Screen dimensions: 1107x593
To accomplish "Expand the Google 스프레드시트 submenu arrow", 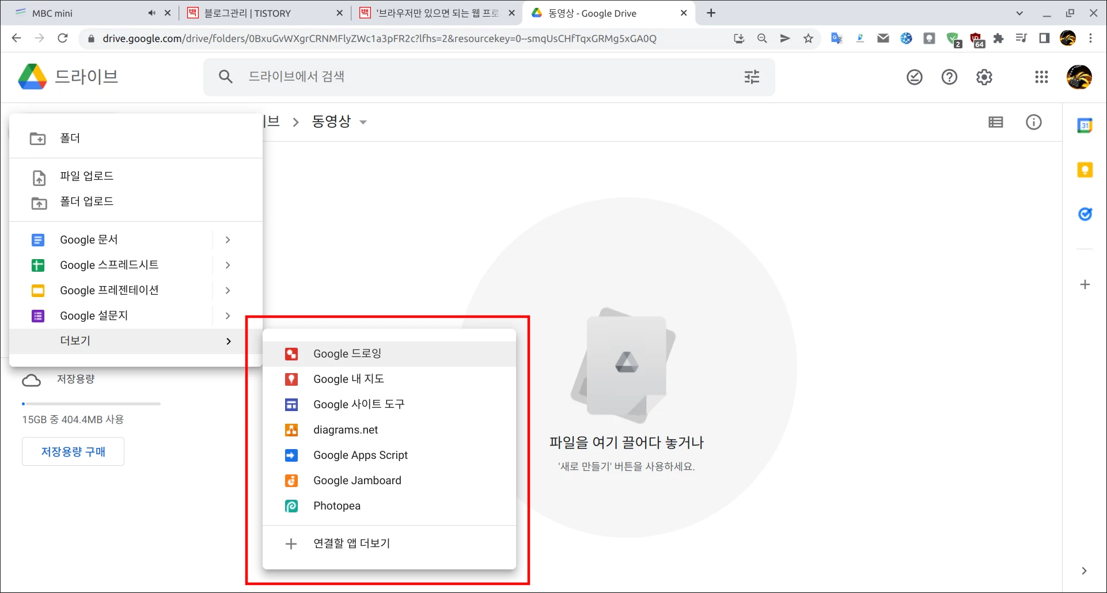I will (x=228, y=265).
